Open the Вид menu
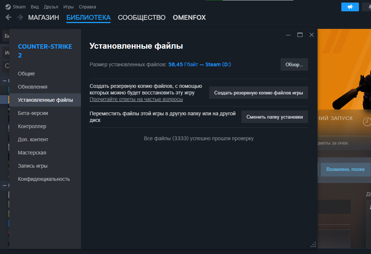 pyautogui.click(x=35, y=7)
